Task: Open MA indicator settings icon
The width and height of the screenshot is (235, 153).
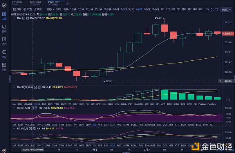Action: (23, 18)
